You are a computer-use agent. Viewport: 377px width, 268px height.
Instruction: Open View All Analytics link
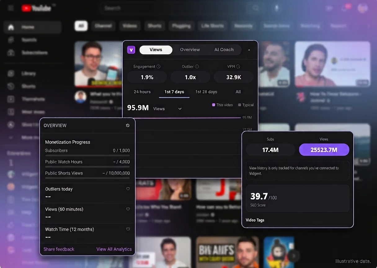(114, 249)
